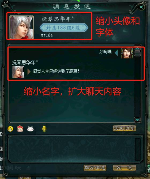Open 历史消息 message history
The height and width of the screenshot is (179, 150).
tap(124, 128)
